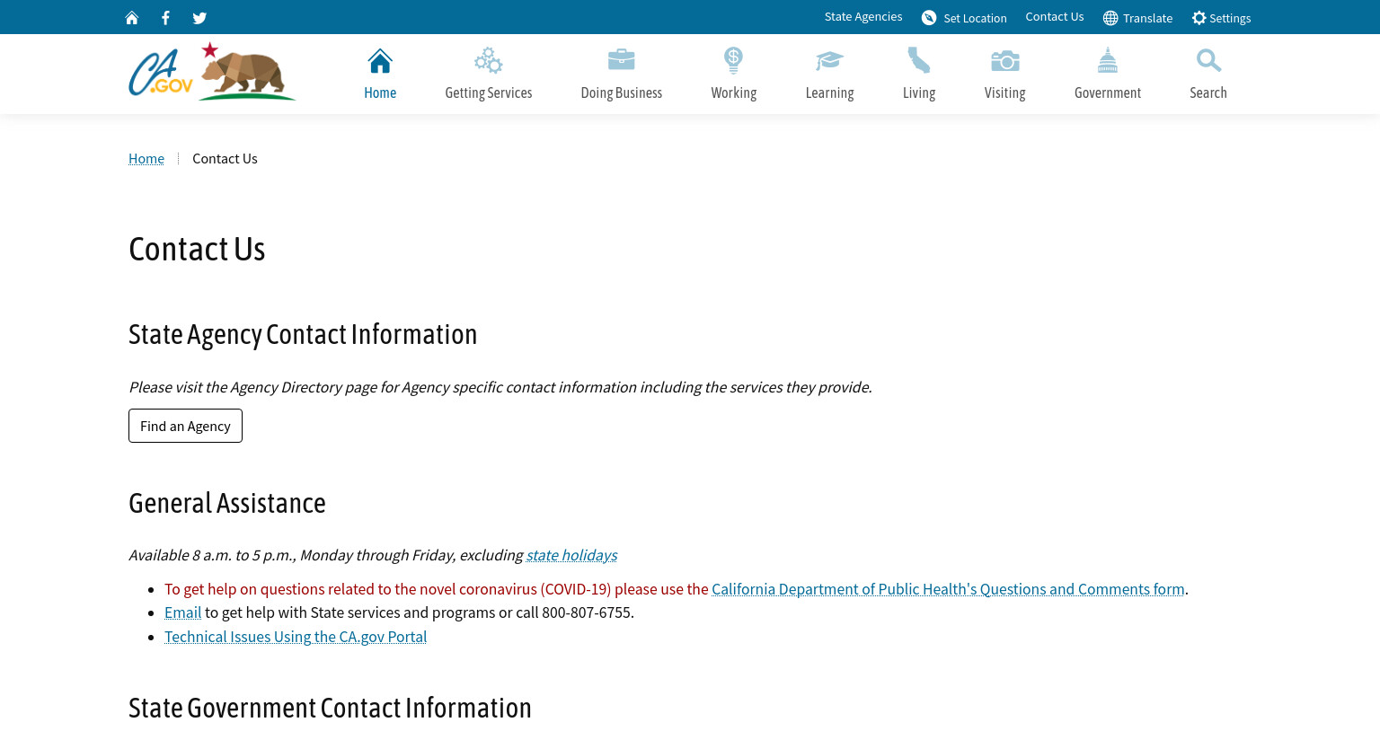Click the 'Please visit the Agency Directory' sentence
Screen dimensions: 1380x740
(500, 387)
